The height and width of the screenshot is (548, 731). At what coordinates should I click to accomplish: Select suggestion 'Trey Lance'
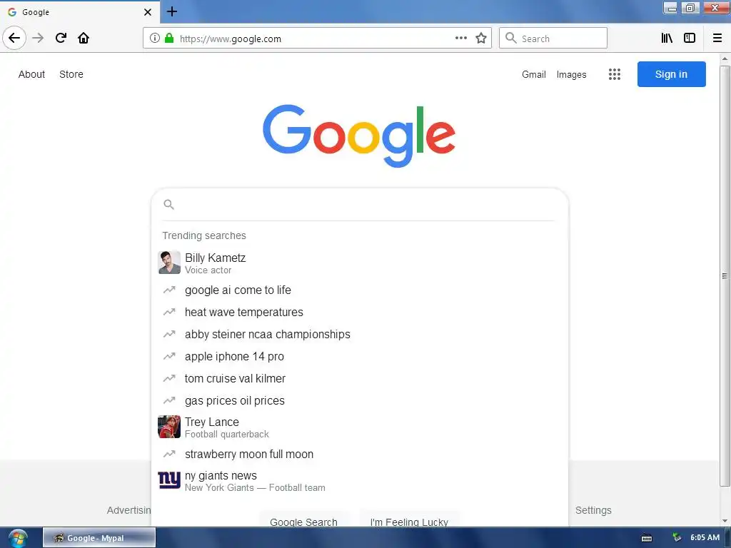[x=360, y=427]
